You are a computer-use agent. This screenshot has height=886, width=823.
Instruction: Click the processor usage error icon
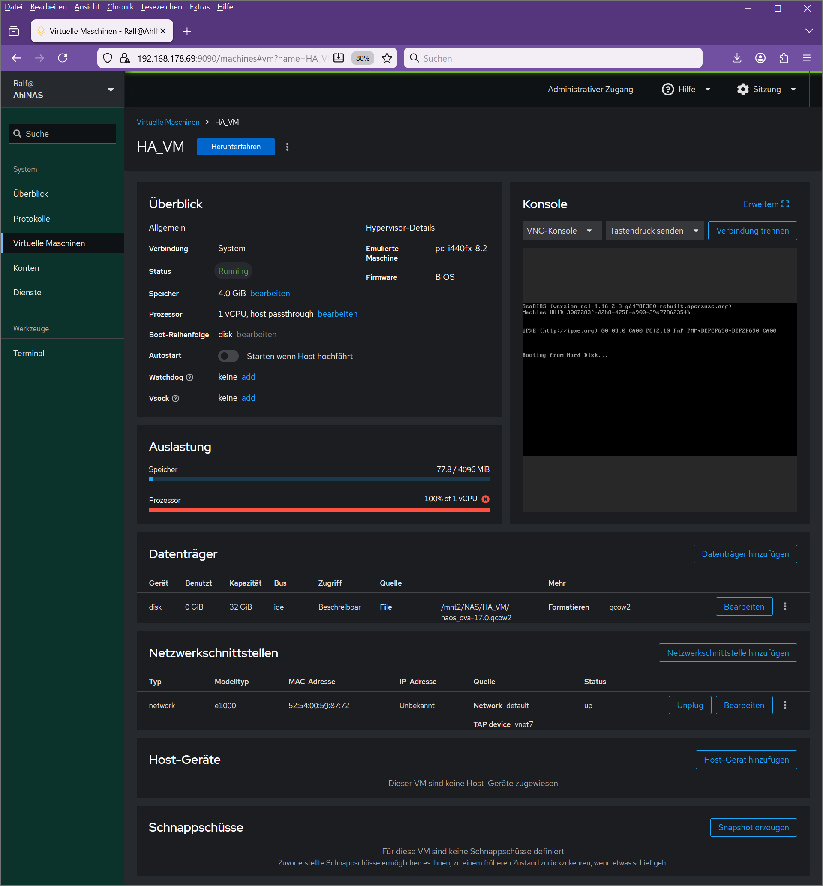485,499
